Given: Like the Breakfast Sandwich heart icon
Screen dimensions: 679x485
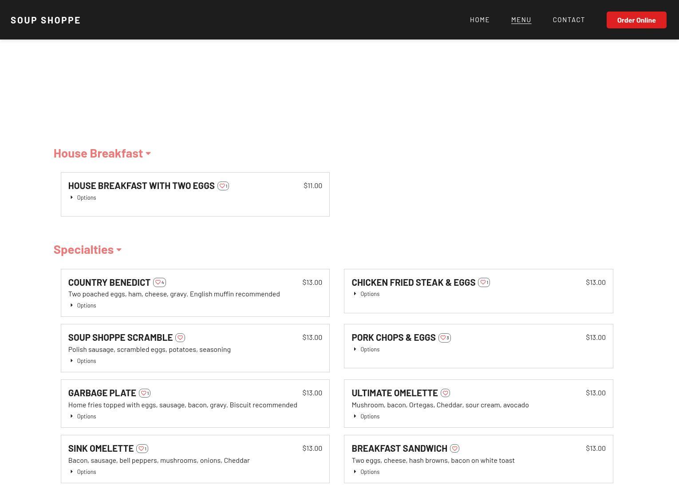Looking at the screenshot, I should (454, 449).
